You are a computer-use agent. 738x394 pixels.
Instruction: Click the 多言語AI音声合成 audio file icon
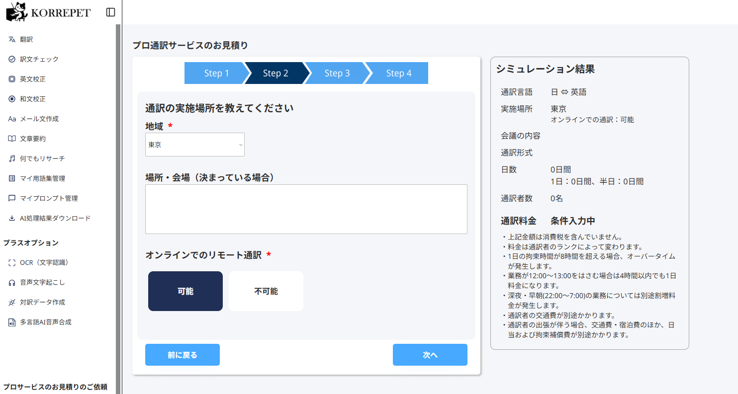click(x=12, y=322)
